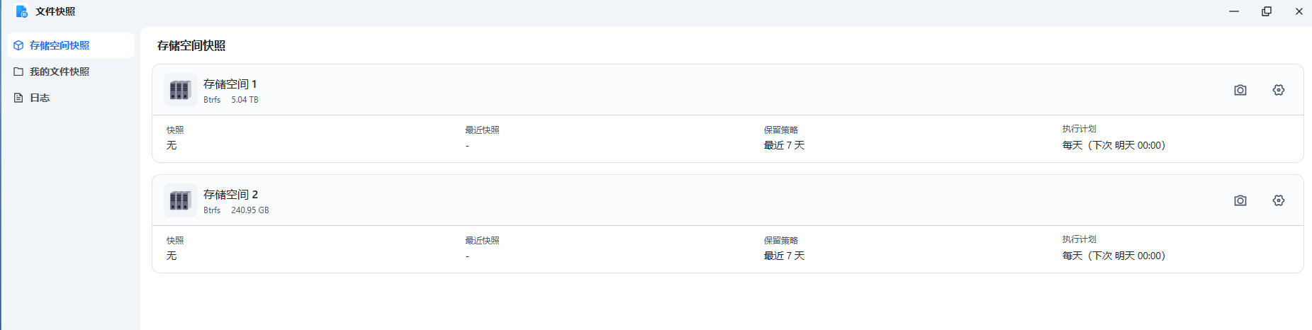Click the 快照 count under 存储空间 1
1312x330 pixels.
(x=172, y=145)
